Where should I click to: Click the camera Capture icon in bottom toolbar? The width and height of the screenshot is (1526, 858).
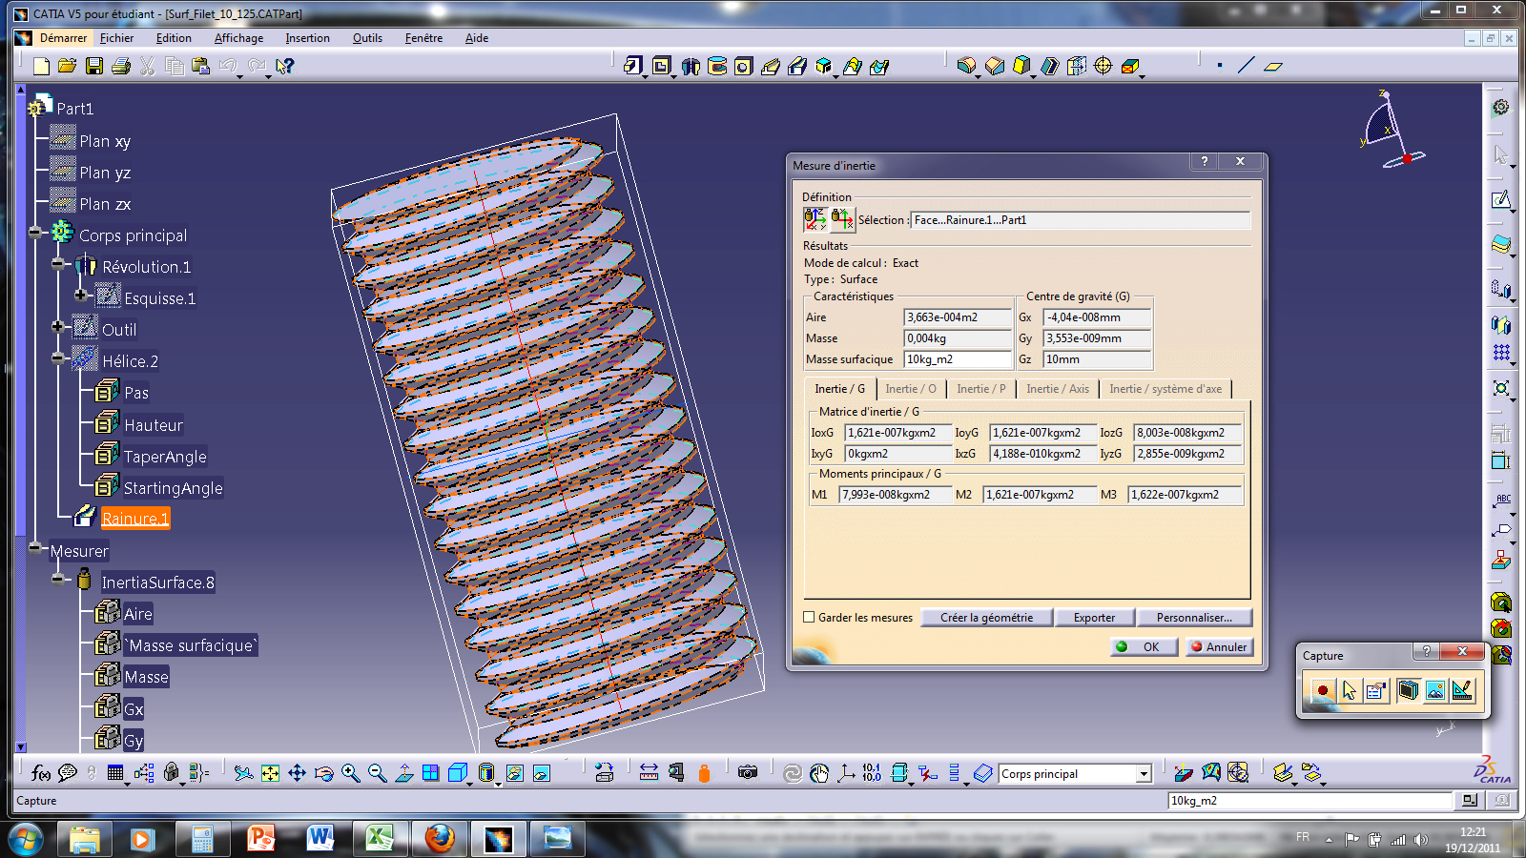coord(748,772)
